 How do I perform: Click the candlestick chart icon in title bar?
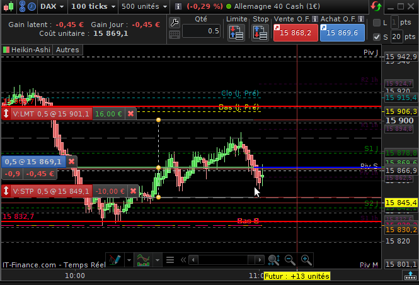(8, 6)
